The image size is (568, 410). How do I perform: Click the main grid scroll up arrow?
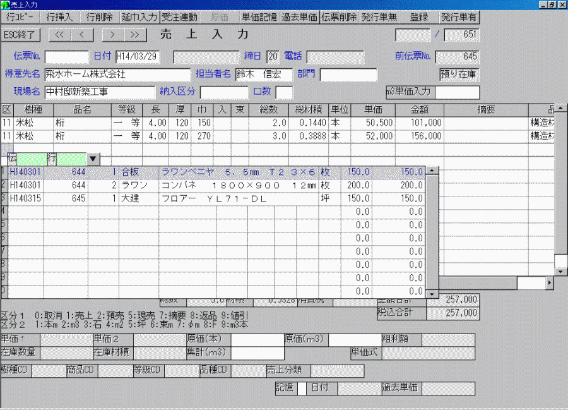tap(561, 107)
